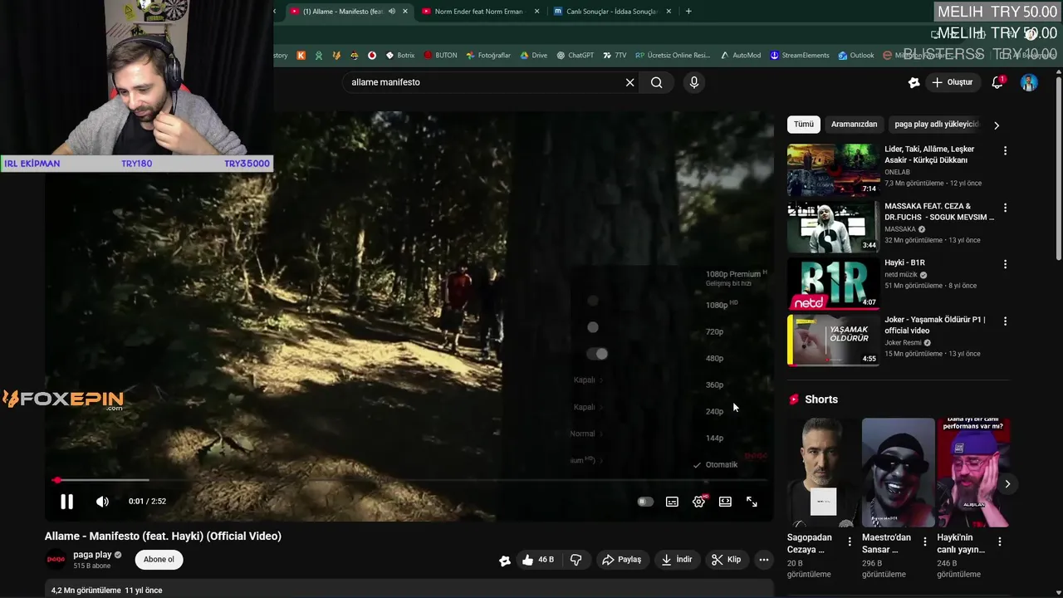The height and width of the screenshot is (598, 1063).
Task: Open AutoMod bookmark
Action: [x=741, y=56]
